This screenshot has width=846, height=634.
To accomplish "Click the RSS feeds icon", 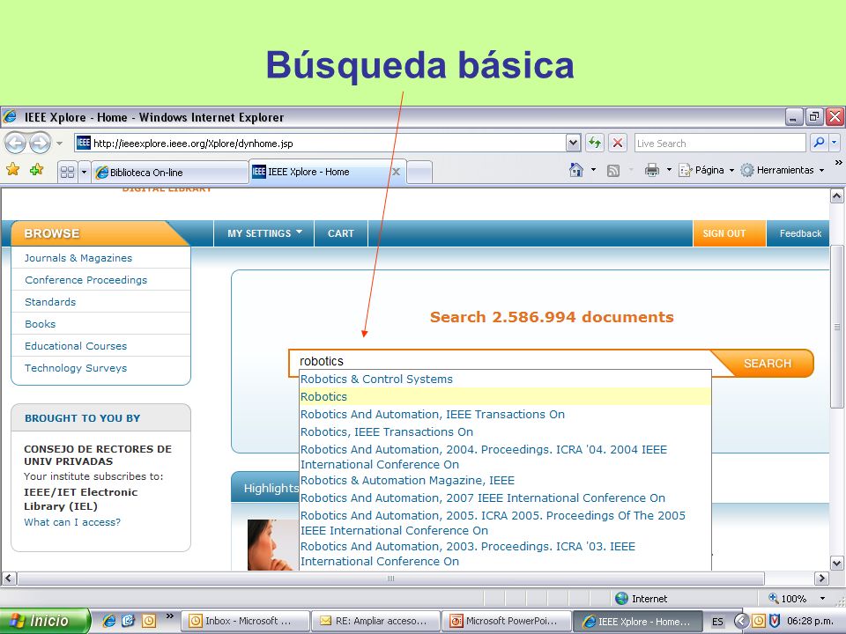I will click(613, 170).
